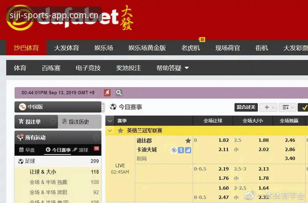Click the 全场让球 column header
This screenshot has height=203, width=308.
(x=213, y=121)
